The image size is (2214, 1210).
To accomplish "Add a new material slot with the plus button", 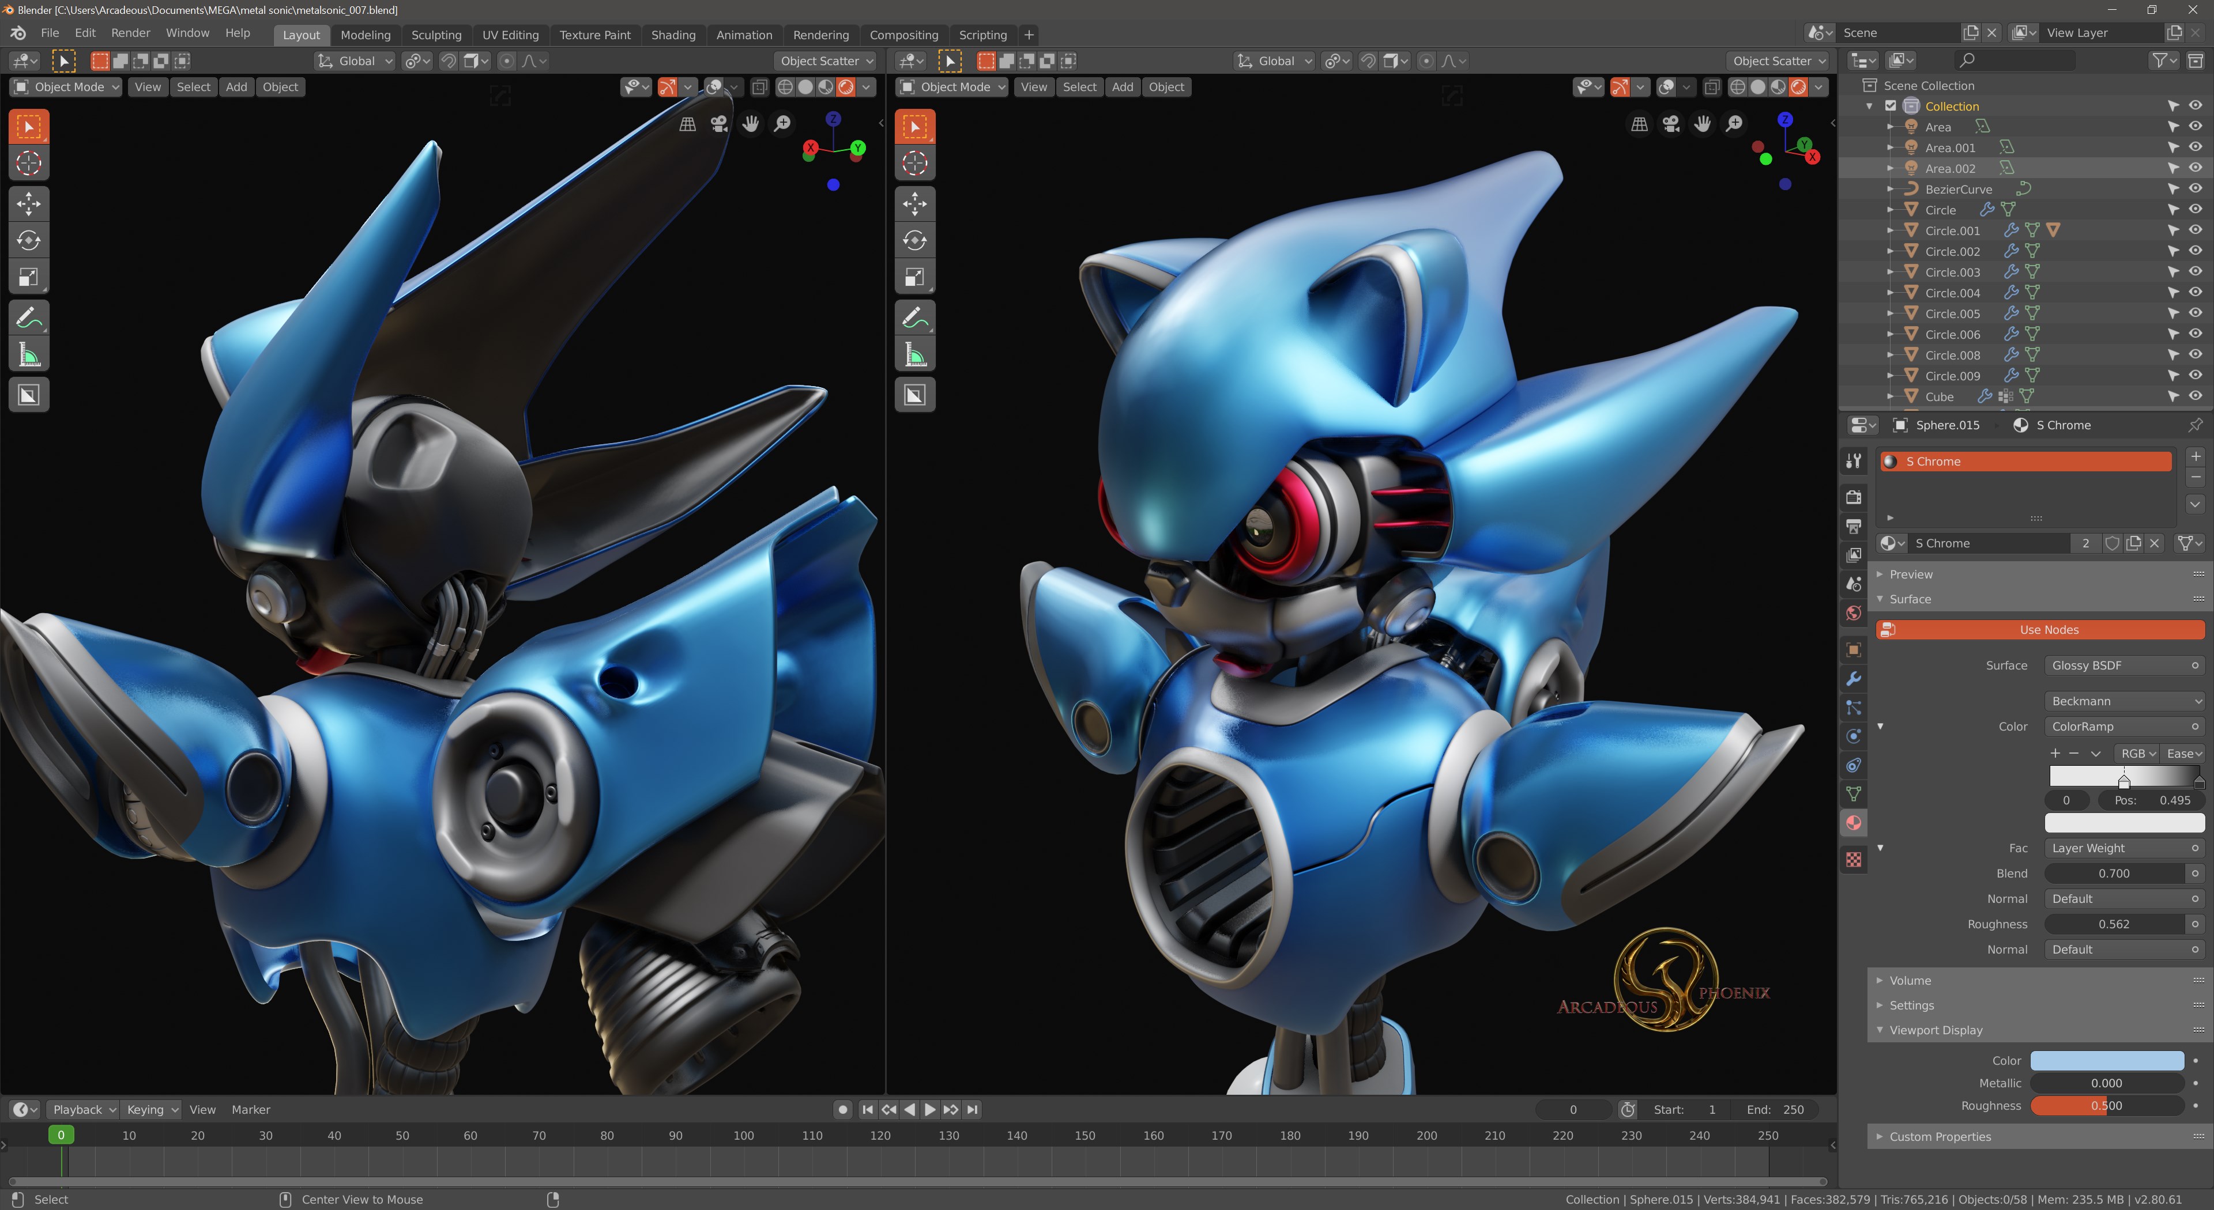I will click(x=2195, y=456).
